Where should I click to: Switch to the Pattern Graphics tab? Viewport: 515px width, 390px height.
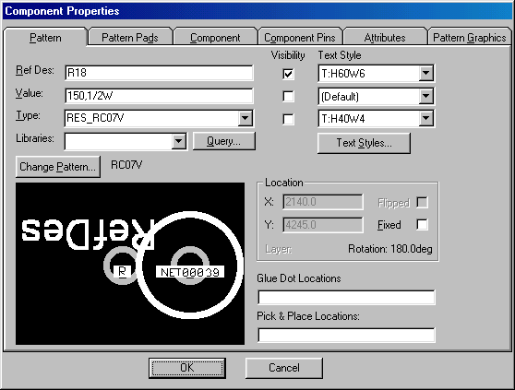pos(470,38)
